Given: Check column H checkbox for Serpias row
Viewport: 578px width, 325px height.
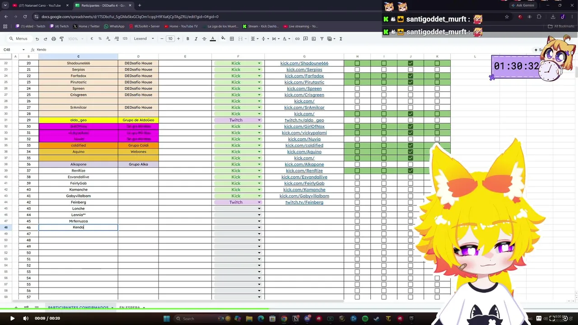Looking at the screenshot, I should [357, 70].
